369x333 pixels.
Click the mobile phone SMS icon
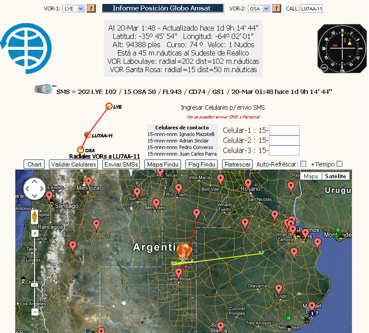tap(45, 89)
